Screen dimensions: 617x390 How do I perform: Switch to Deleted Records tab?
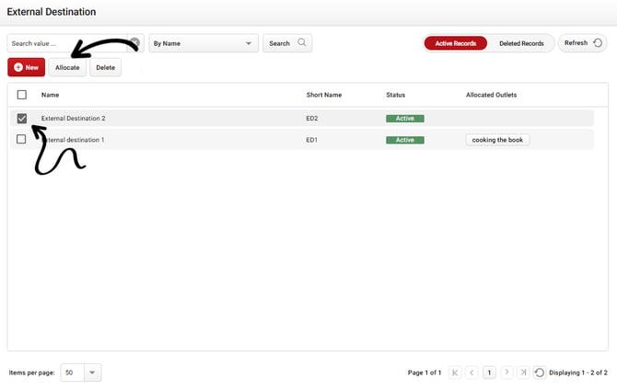(521, 43)
